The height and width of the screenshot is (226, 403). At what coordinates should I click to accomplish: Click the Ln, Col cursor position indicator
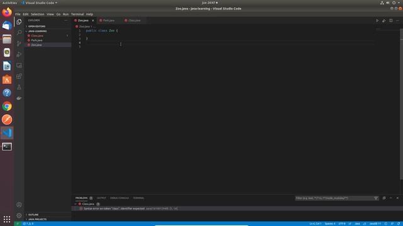(315, 223)
